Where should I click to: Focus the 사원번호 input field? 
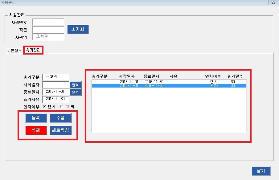click(48, 22)
